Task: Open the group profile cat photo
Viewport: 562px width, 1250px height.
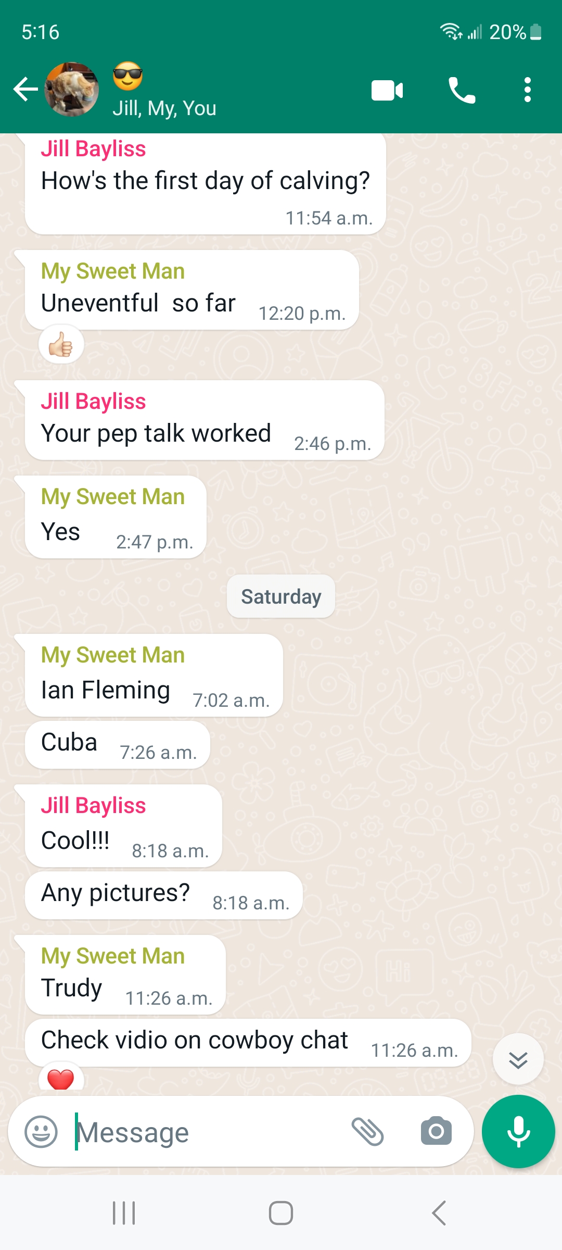Action: (72, 89)
